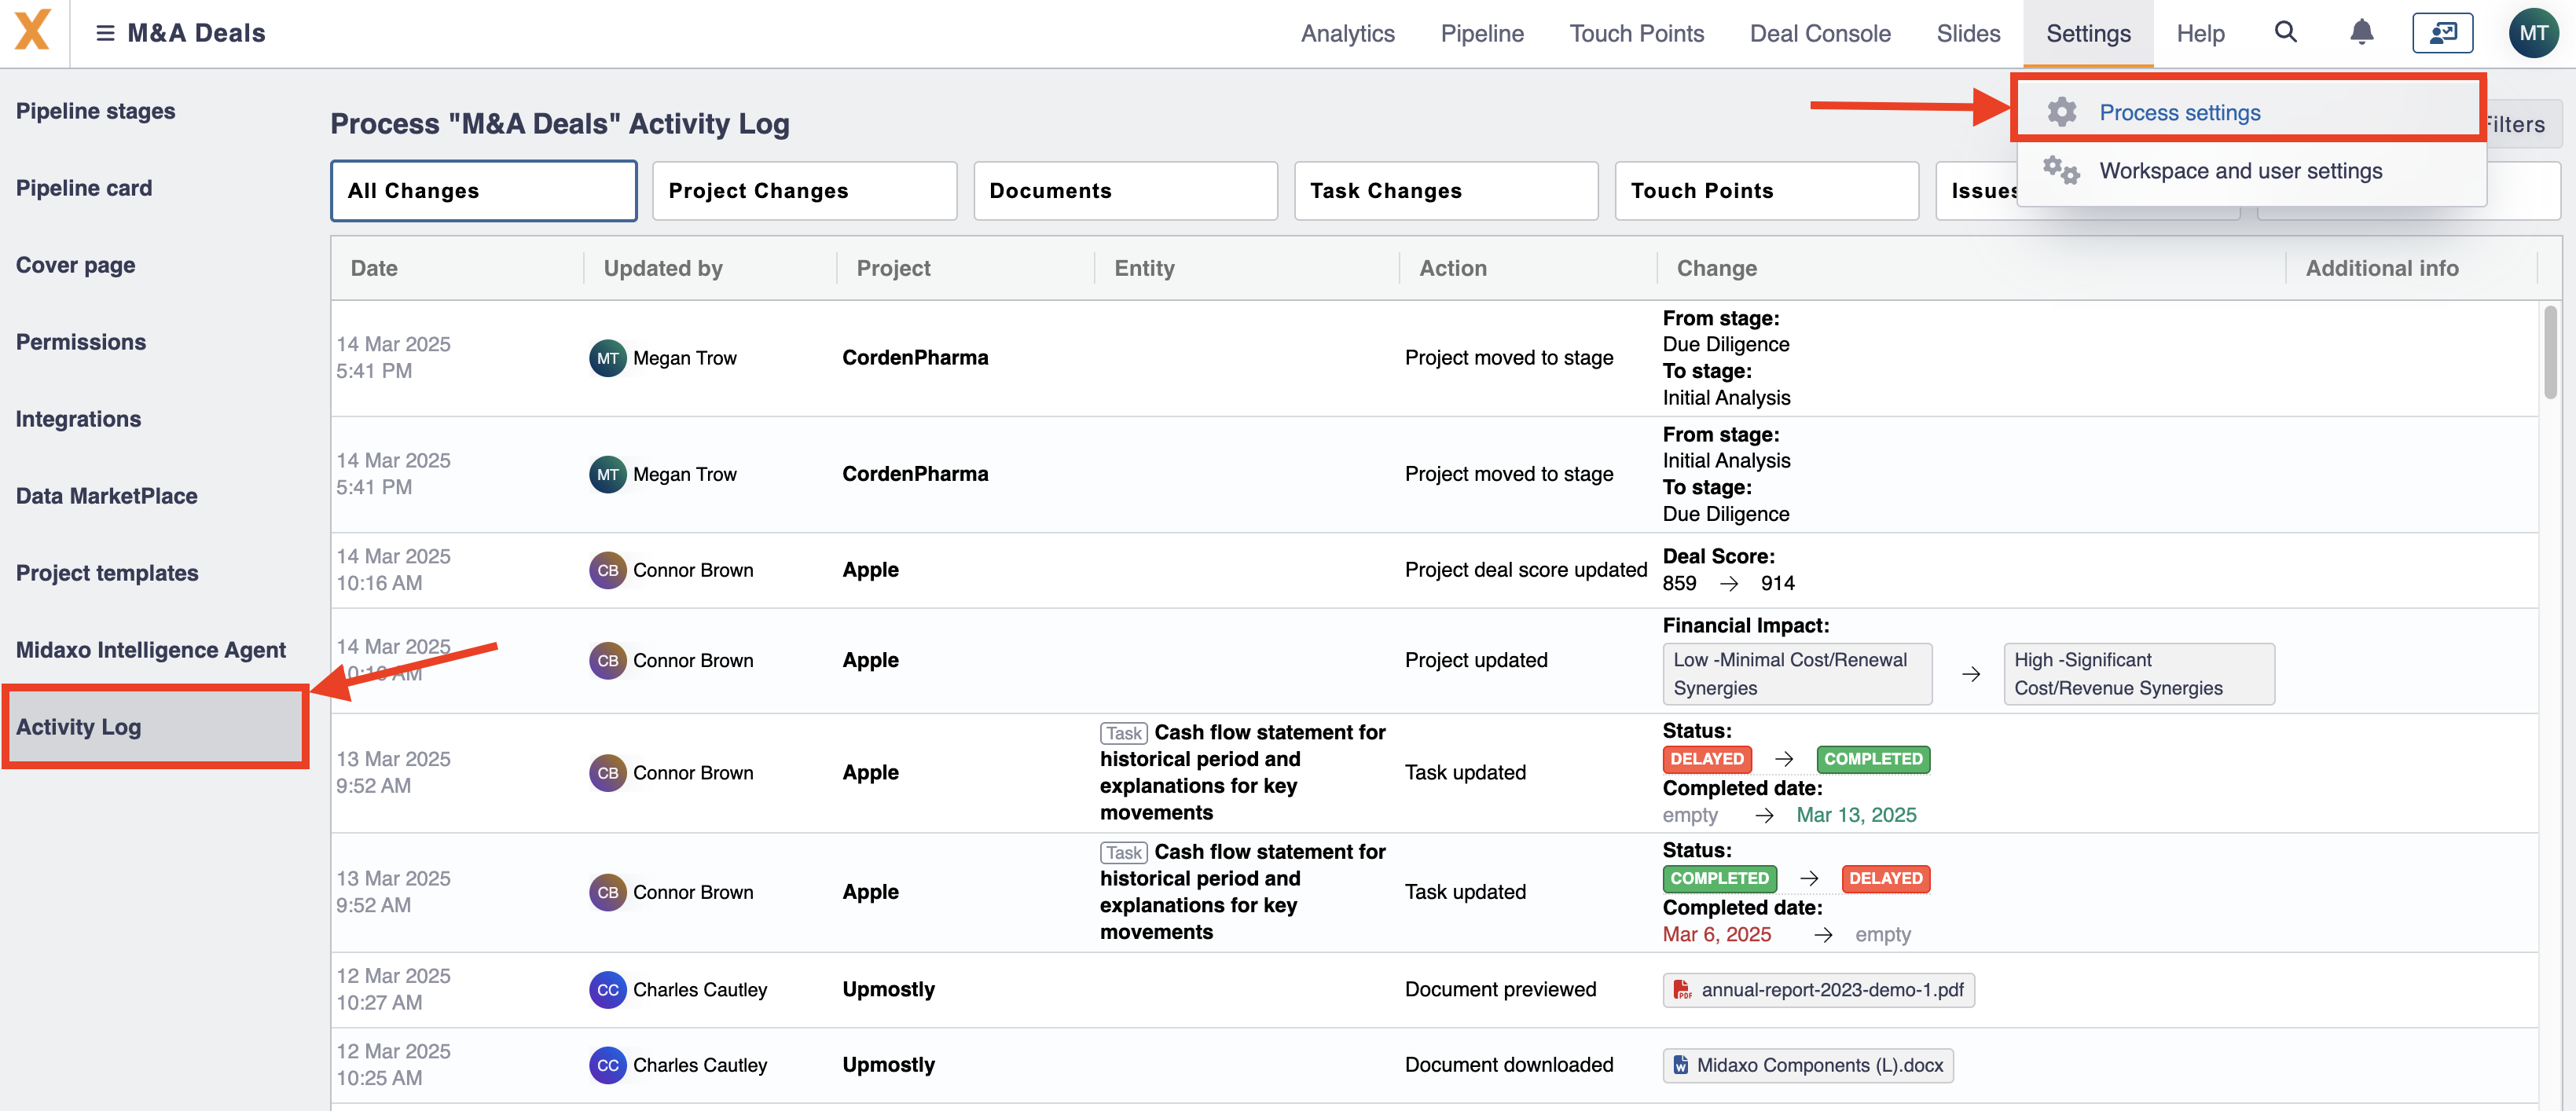Switch to the Project Changes tab
2576x1111 pixels.
804,190
